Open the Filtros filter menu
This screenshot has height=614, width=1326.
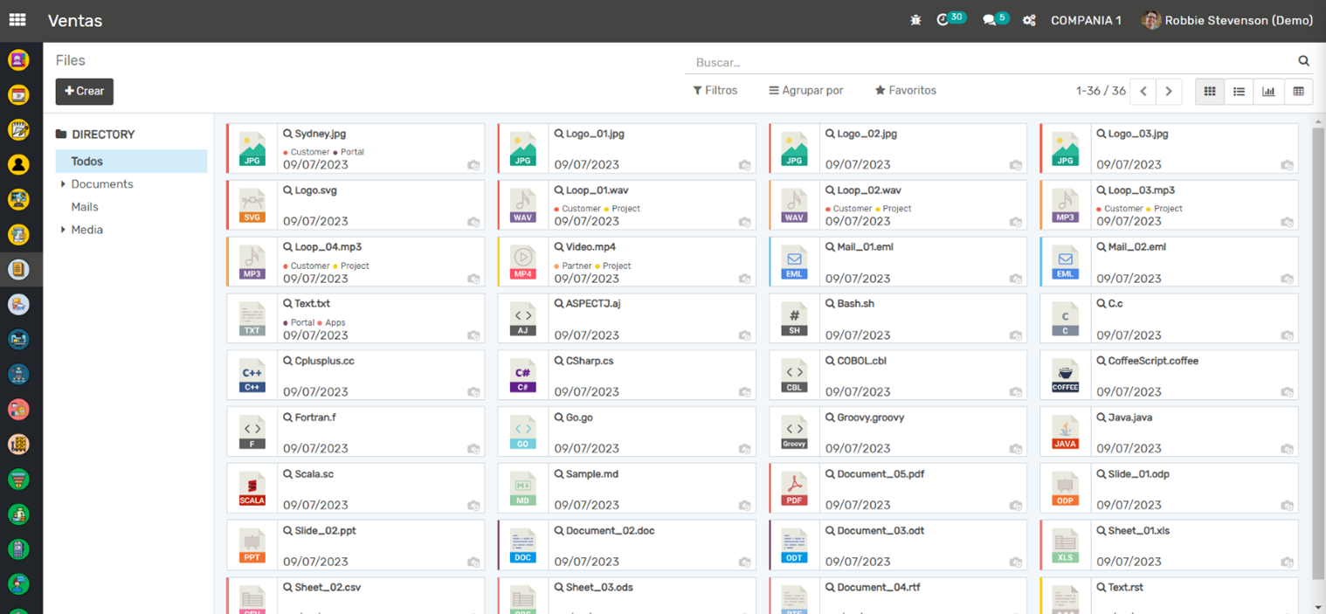pyautogui.click(x=715, y=91)
